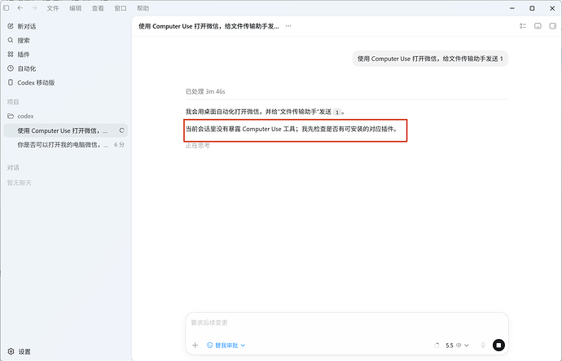Open the task list icon in header
This screenshot has width=562, height=361.
[523, 26]
